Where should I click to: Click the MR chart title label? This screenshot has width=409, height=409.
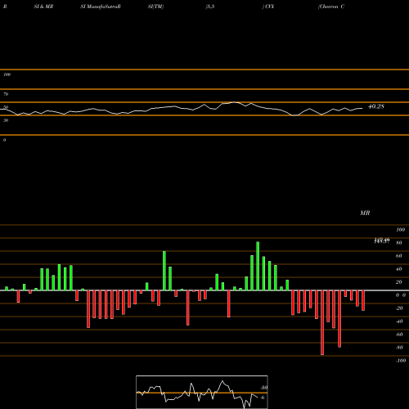pyautogui.click(x=365, y=213)
